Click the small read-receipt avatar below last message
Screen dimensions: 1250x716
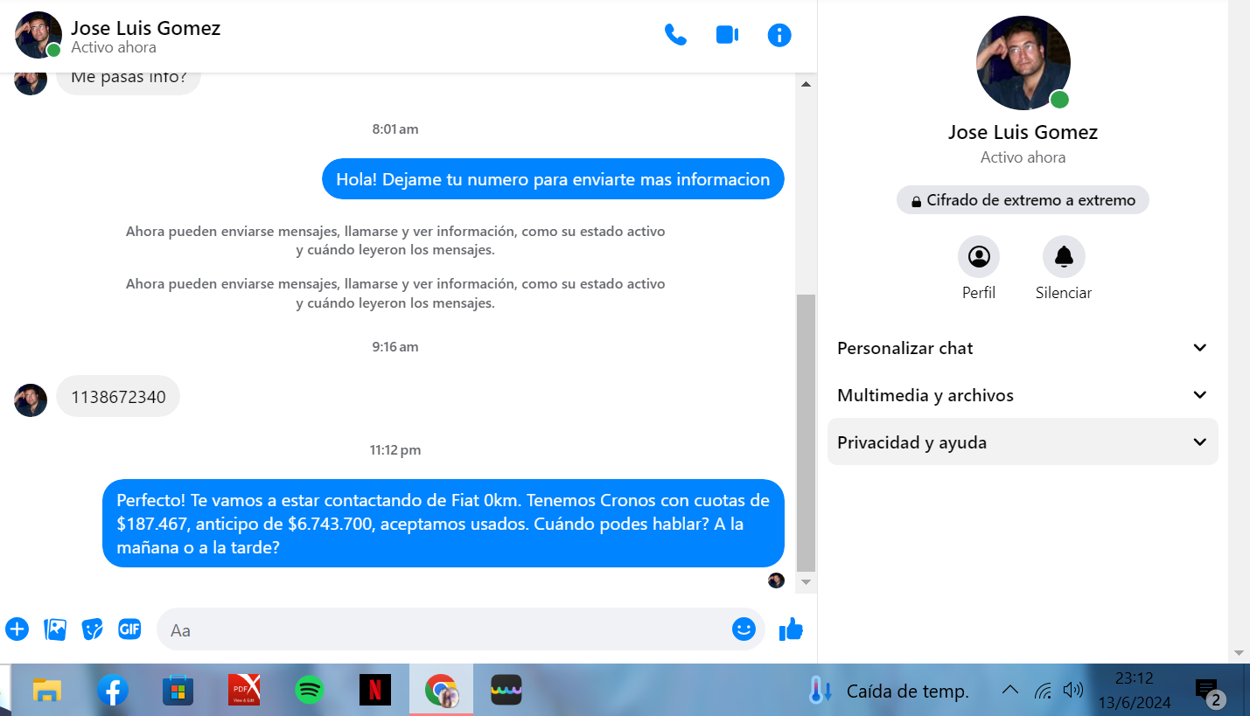776,580
